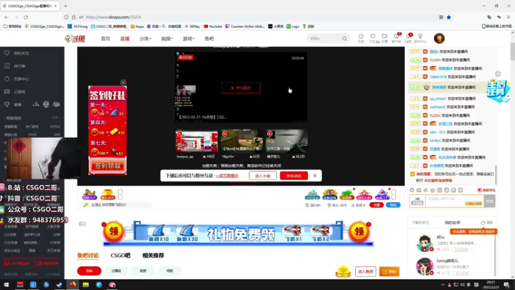Click the 点击播放 play button on video
This screenshot has width=515, height=290.
click(x=241, y=88)
